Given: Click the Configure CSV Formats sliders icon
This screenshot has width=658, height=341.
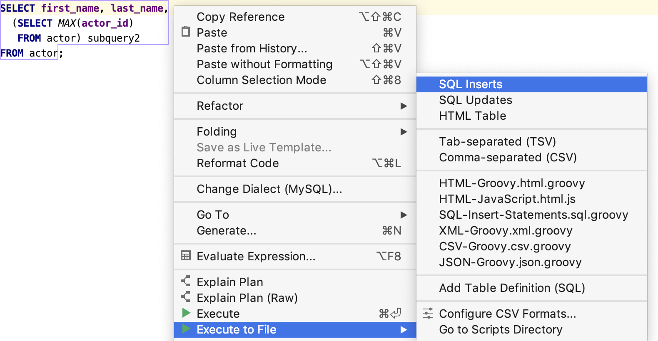Looking at the screenshot, I should click(x=428, y=313).
